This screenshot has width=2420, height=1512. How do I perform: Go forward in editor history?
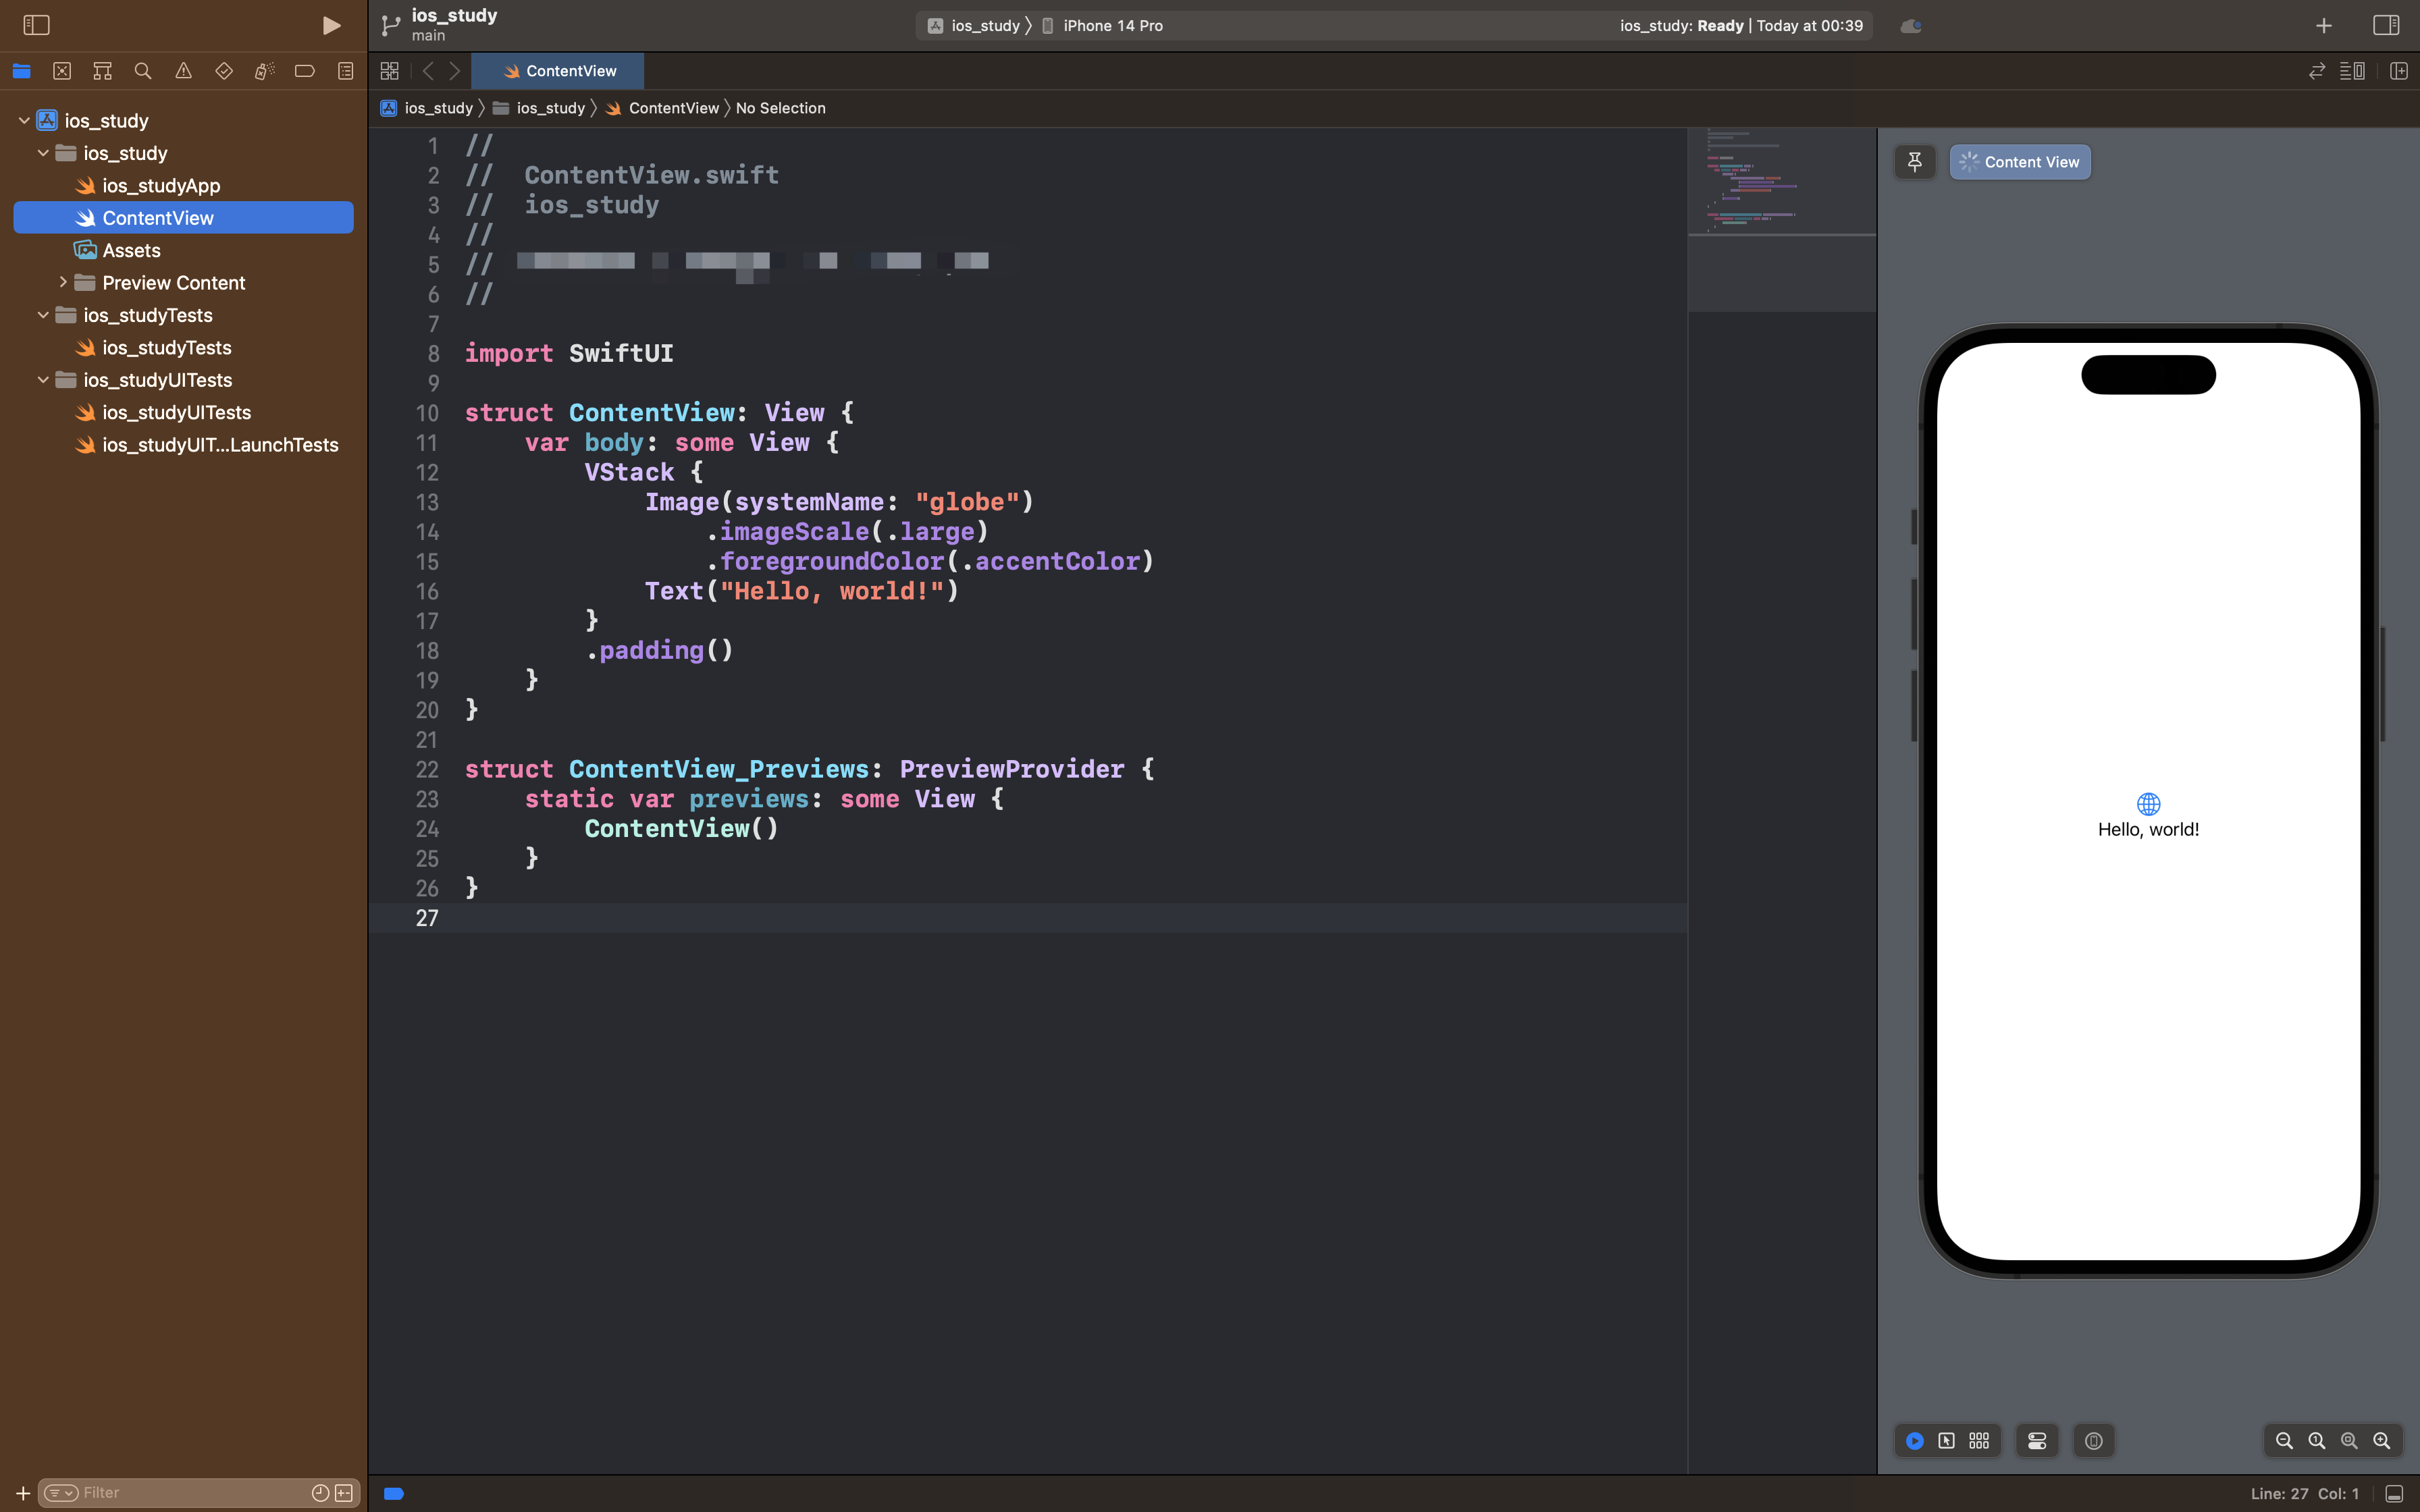point(455,71)
